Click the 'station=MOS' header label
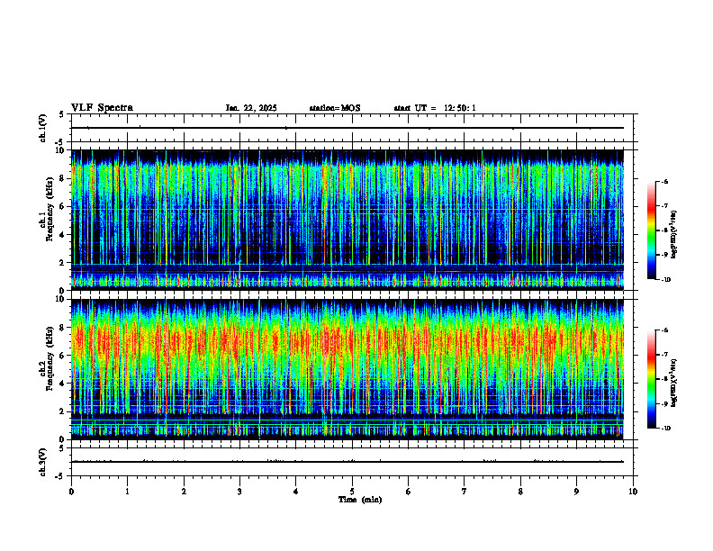 pos(335,108)
